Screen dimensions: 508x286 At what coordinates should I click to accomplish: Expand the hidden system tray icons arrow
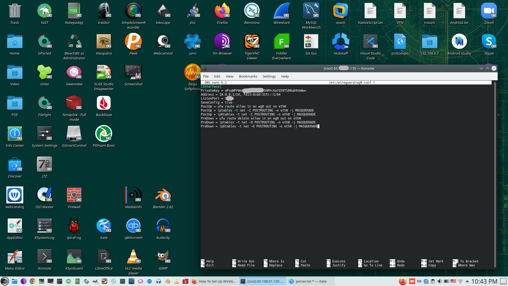point(467,281)
